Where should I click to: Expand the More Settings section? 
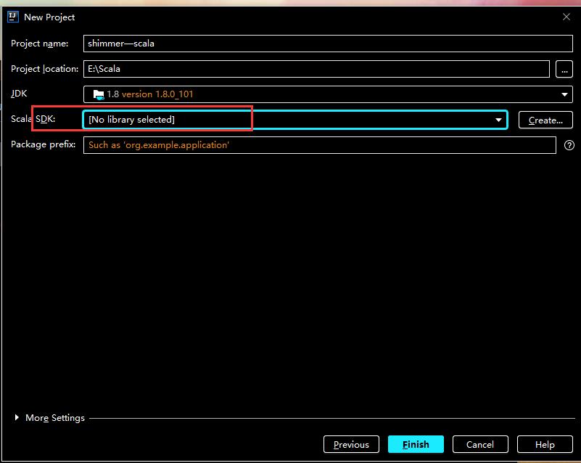[17, 418]
